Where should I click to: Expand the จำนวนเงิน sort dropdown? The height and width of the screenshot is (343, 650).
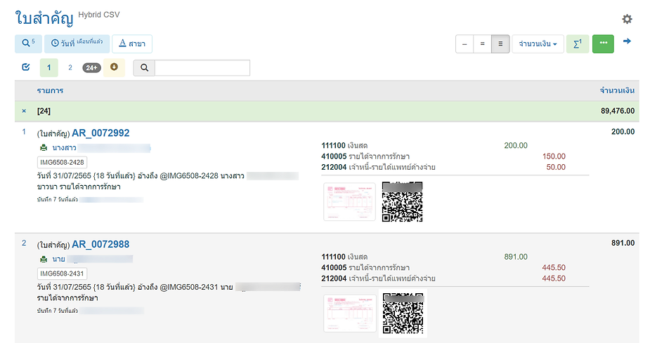[x=538, y=43]
